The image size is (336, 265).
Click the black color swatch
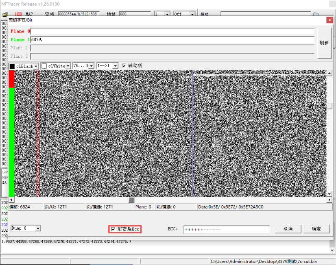pos(12,66)
